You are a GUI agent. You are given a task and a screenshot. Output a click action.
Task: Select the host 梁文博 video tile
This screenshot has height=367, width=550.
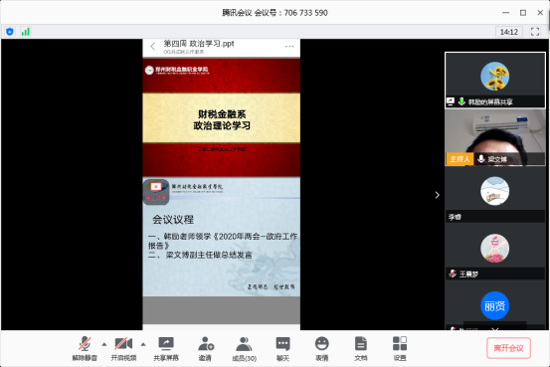click(x=495, y=137)
